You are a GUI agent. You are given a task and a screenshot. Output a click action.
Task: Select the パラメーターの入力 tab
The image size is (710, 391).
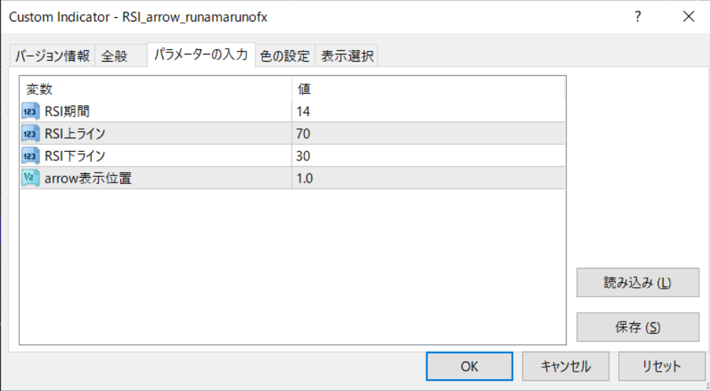(x=201, y=54)
